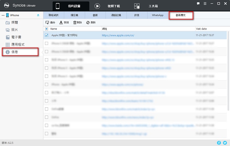Click the 備份 backup toolbar button

tap(50, 23)
